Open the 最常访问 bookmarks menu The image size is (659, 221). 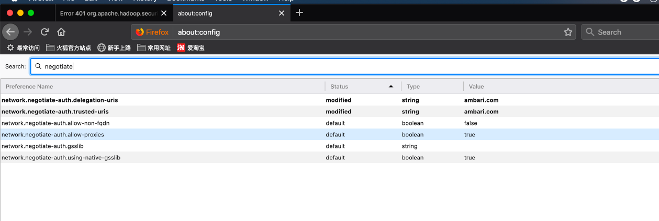[23, 48]
